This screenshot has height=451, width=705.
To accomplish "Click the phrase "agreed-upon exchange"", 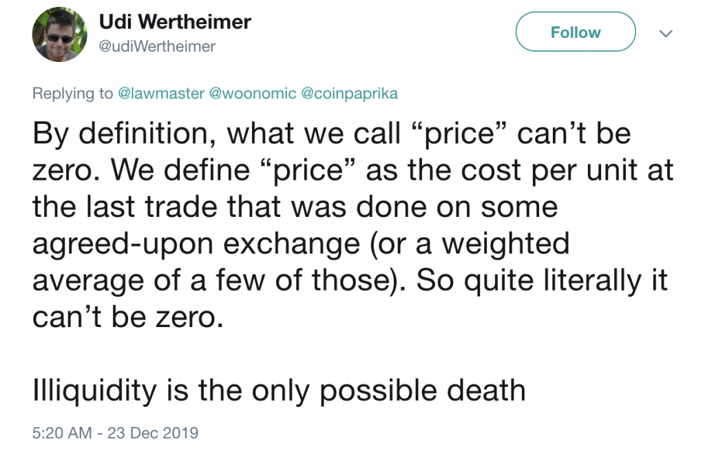I will coord(196,244).
